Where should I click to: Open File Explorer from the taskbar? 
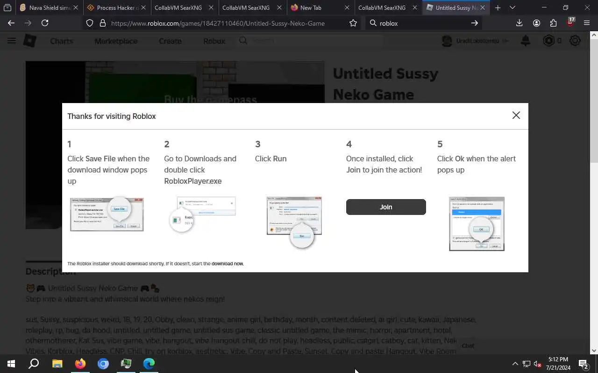coord(57,364)
